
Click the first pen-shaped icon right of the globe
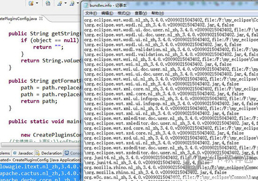tap(60, 3)
